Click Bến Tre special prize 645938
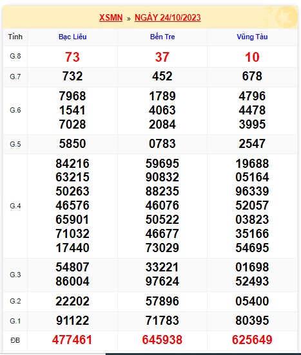The height and width of the screenshot is (355, 301). click(x=162, y=340)
